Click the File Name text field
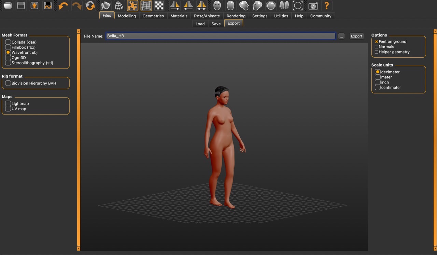This screenshot has width=437, height=255. click(x=220, y=36)
